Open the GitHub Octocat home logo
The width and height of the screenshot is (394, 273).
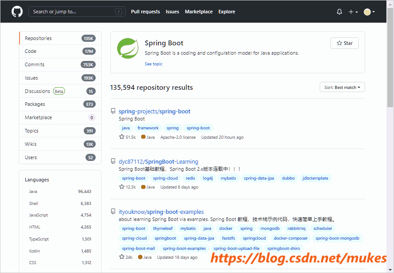coord(17,12)
